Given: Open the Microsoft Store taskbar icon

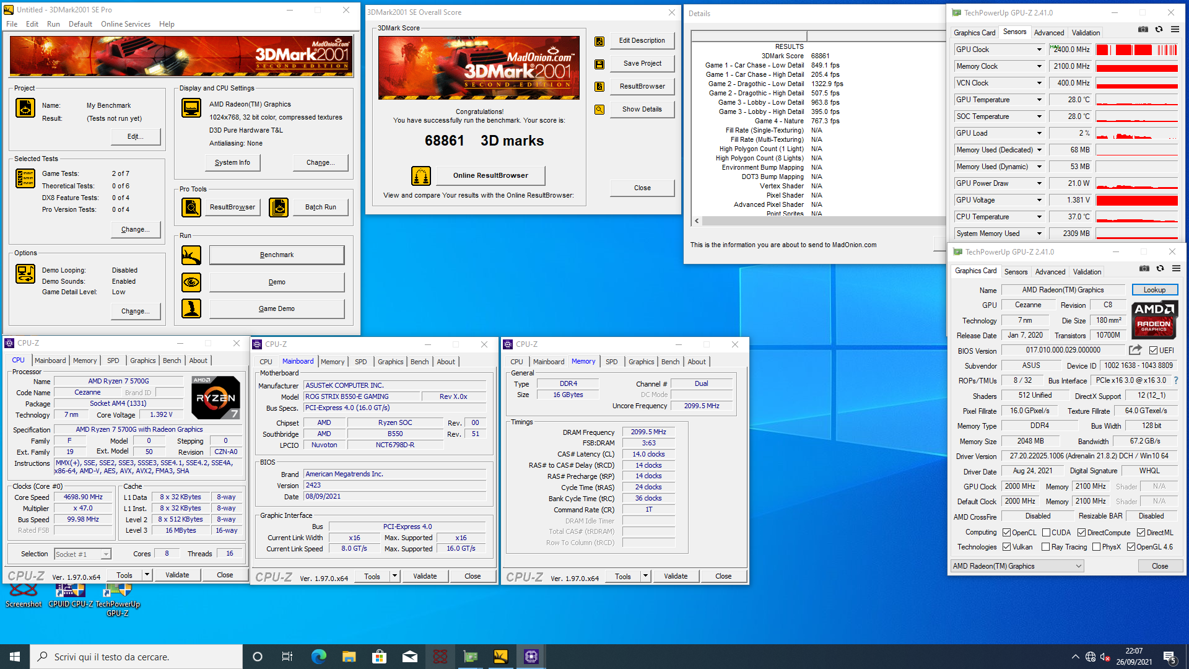Looking at the screenshot, I should tap(380, 657).
